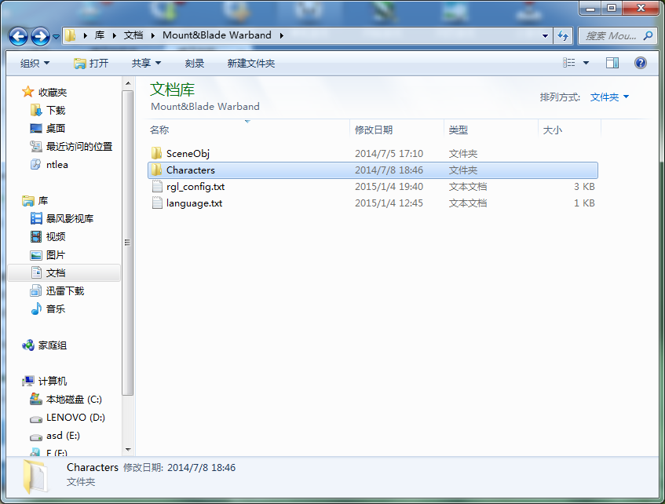Open 暴风影视库 library
The image size is (665, 504).
70,218
